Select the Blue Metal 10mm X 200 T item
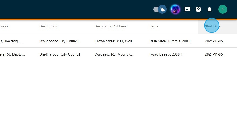 [x=170, y=41]
